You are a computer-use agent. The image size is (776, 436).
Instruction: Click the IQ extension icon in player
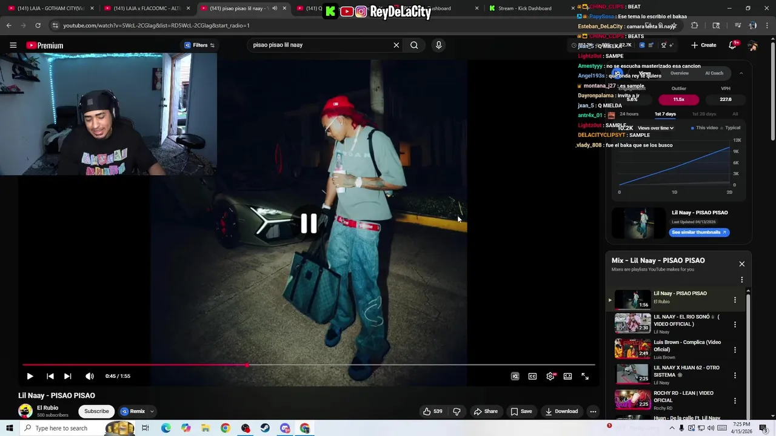515,376
